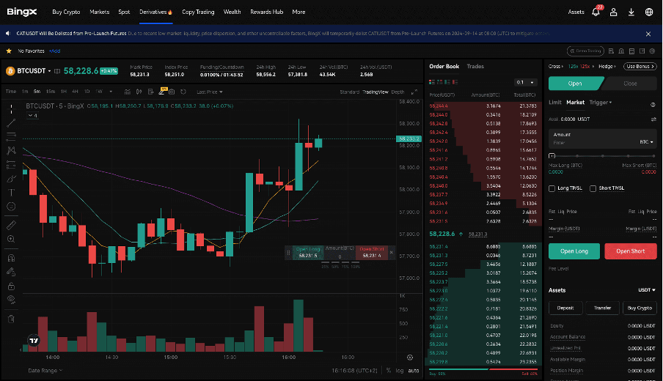The height and width of the screenshot is (381, 663).
Task: Lock all drawing tools
Action: click(x=12, y=286)
